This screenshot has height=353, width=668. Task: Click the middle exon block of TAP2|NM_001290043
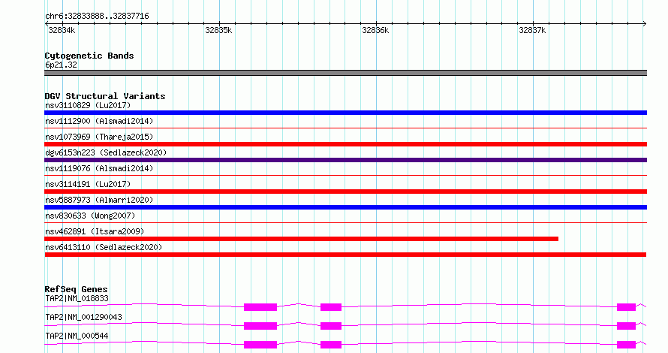331,326
